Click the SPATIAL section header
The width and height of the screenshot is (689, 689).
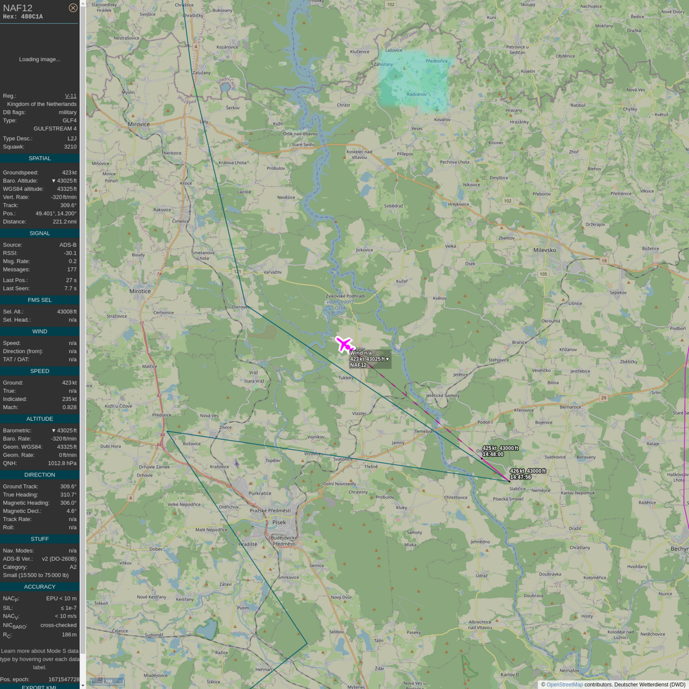40,158
